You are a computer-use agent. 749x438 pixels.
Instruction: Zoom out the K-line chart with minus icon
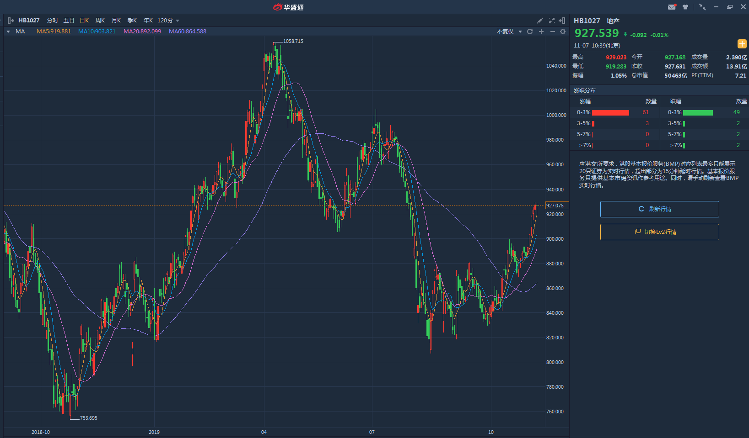[x=553, y=32]
